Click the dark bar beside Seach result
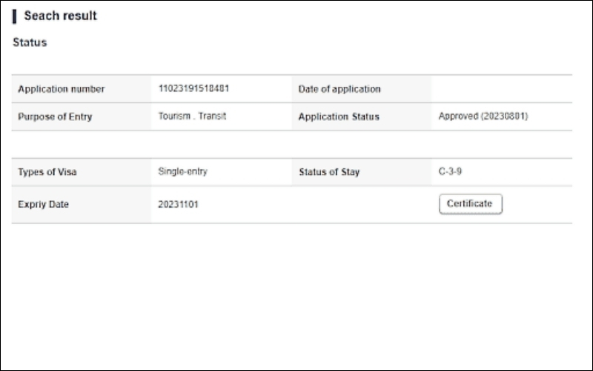Screen dimensions: 593x371 15,16
